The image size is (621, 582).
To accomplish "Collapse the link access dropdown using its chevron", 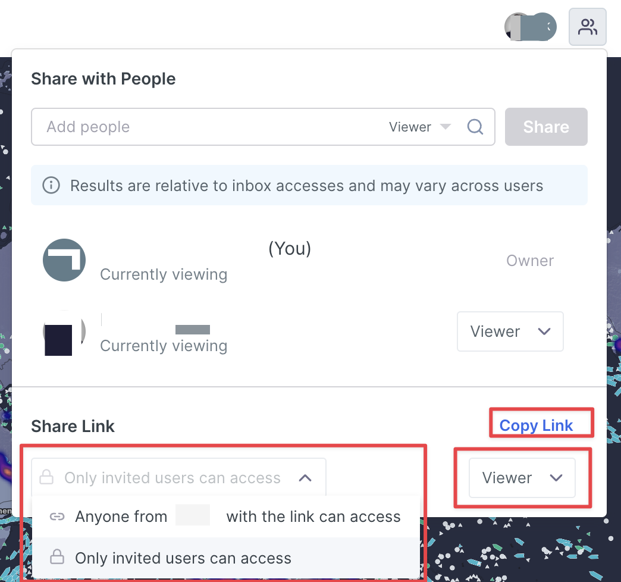I will (305, 478).
